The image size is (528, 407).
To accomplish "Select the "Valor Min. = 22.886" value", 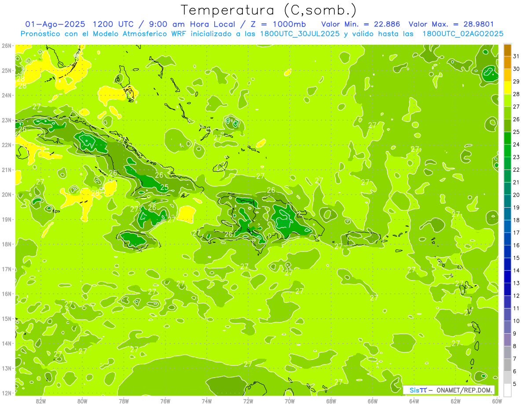I will [361, 24].
